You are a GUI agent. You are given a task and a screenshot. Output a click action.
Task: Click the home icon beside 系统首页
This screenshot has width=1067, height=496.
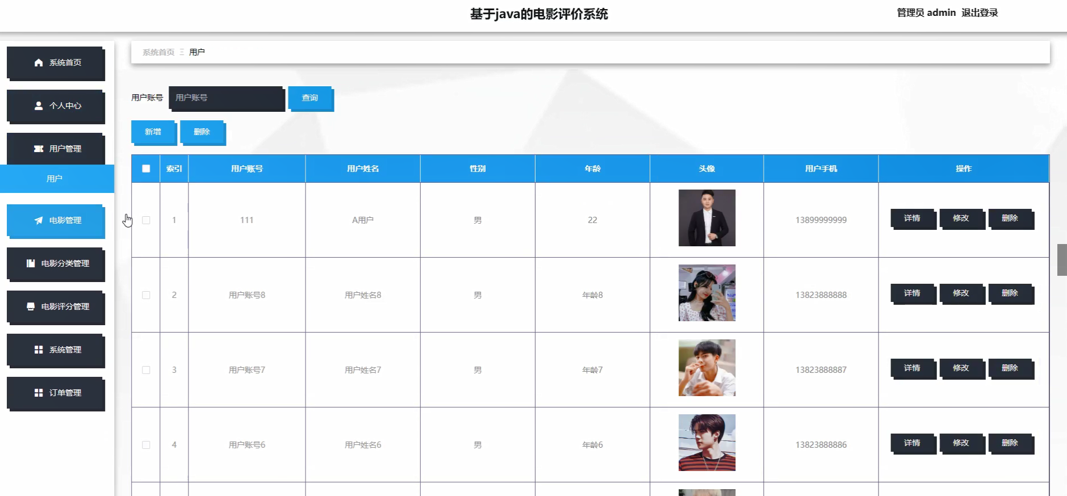point(39,62)
